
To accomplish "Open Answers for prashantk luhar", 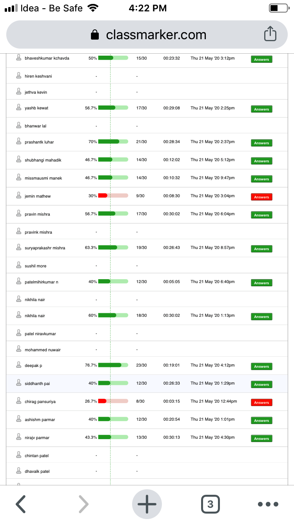I will 261,143.
